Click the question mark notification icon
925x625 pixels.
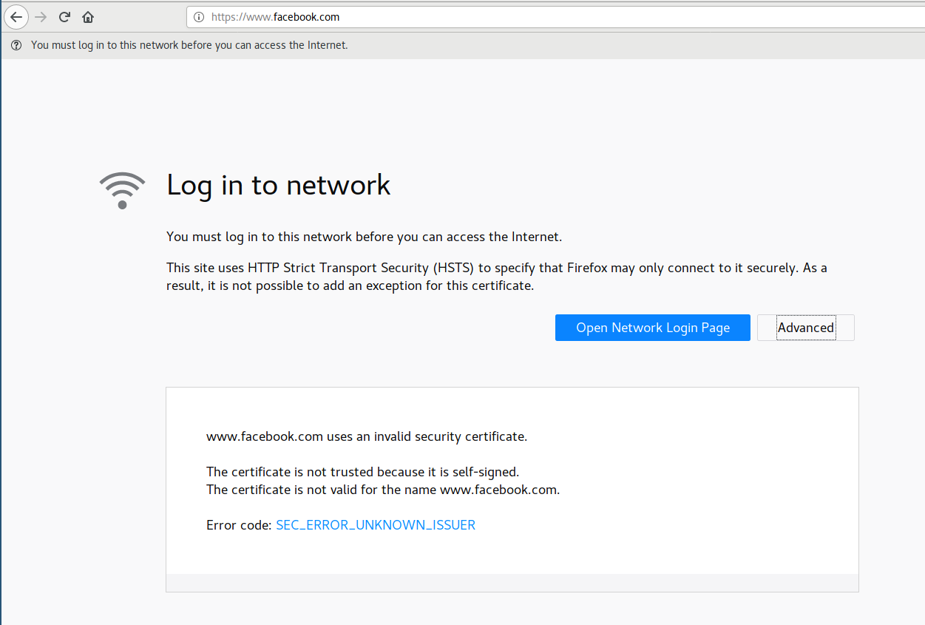click(x=16, y=45)
